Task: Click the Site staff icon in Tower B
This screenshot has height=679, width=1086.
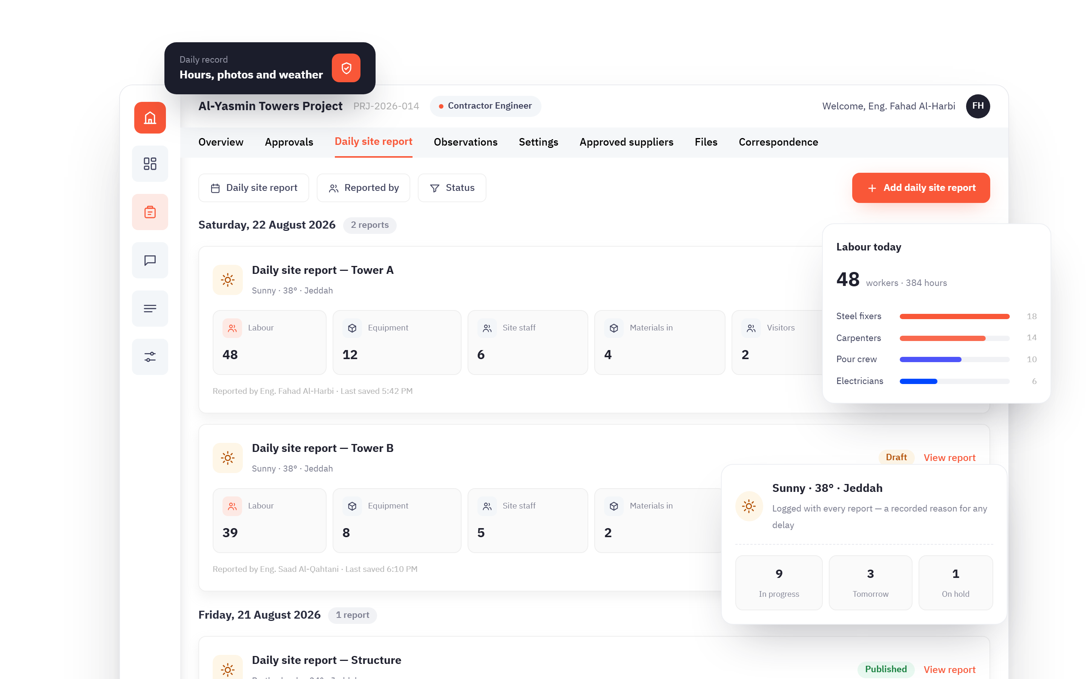Action: tap(487, 506)
